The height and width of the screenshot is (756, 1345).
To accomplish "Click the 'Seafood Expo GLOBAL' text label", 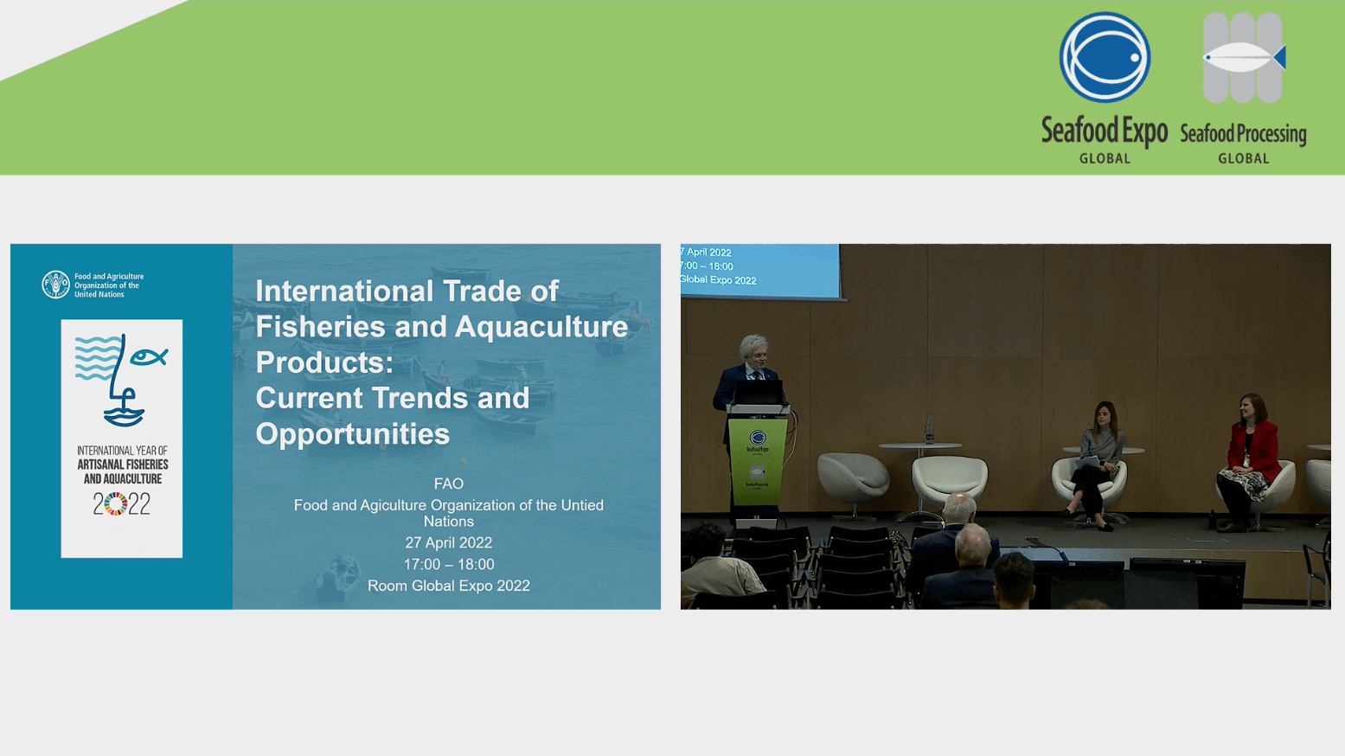I will 1105,139.
